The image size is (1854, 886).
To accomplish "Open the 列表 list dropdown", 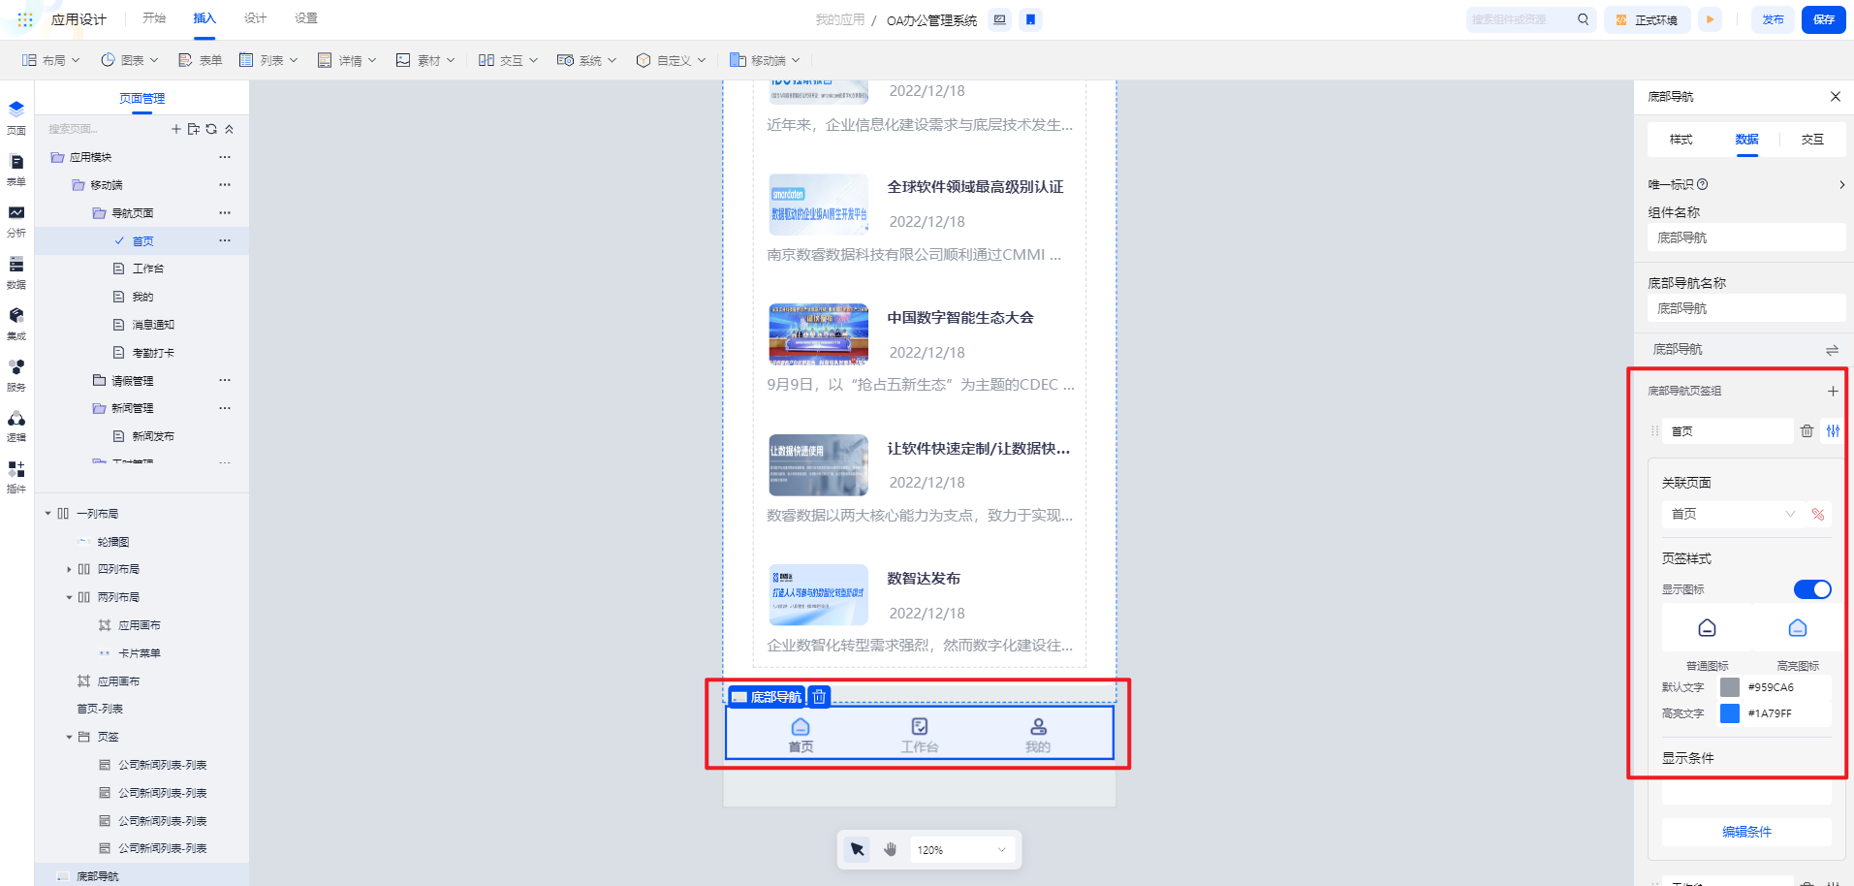I will tap(268, 60).
